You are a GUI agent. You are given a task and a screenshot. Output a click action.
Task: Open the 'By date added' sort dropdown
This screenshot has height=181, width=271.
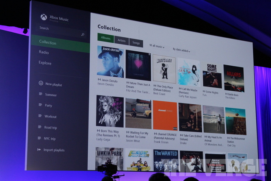pyautogui.click(x=181, y=50)
